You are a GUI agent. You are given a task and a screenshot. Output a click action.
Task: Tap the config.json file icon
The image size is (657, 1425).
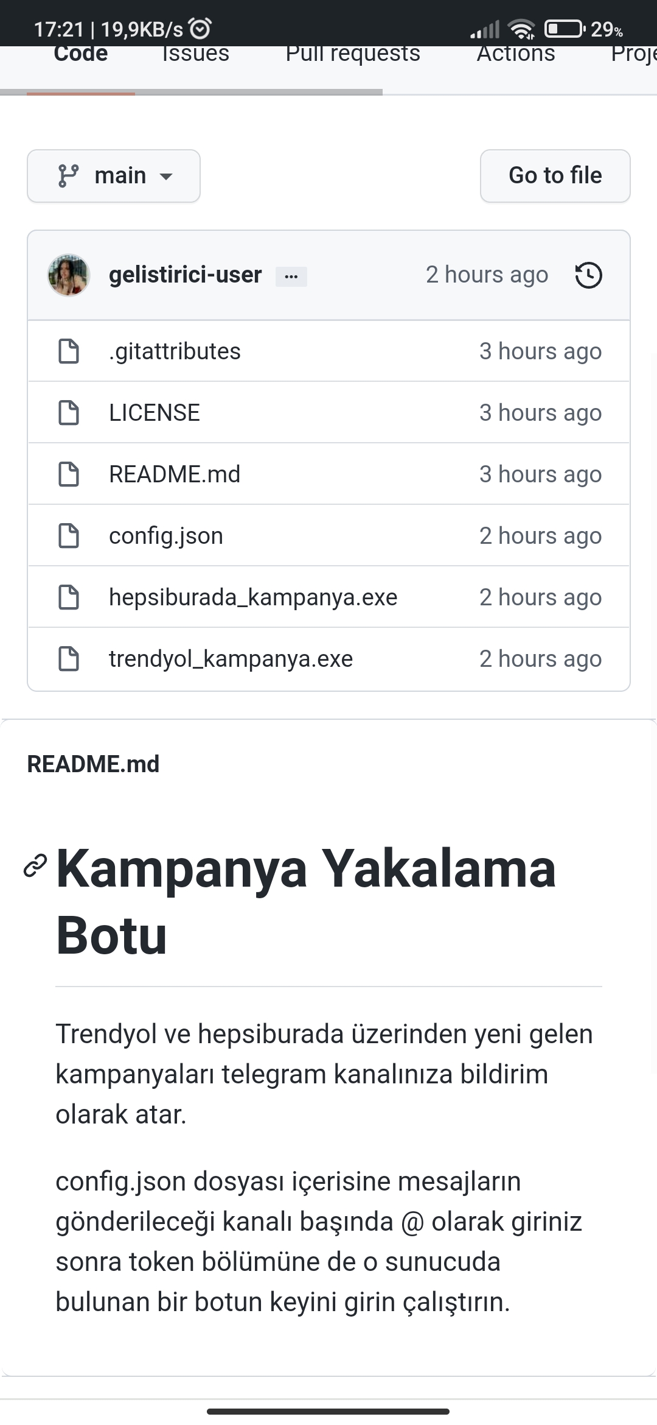coord(68,536)
